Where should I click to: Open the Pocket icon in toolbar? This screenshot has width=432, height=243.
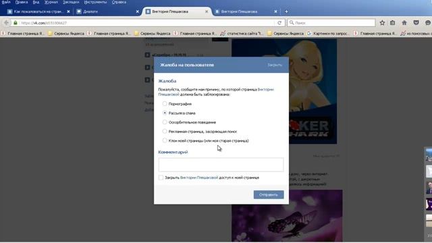(416, 23)
